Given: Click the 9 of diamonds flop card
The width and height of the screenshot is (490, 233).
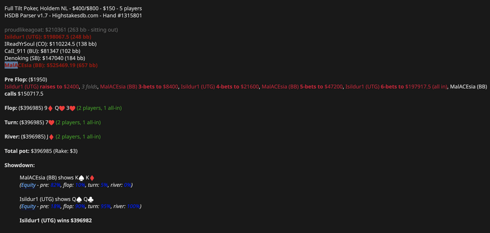Looking at the screenshot, I should point(48,108).
